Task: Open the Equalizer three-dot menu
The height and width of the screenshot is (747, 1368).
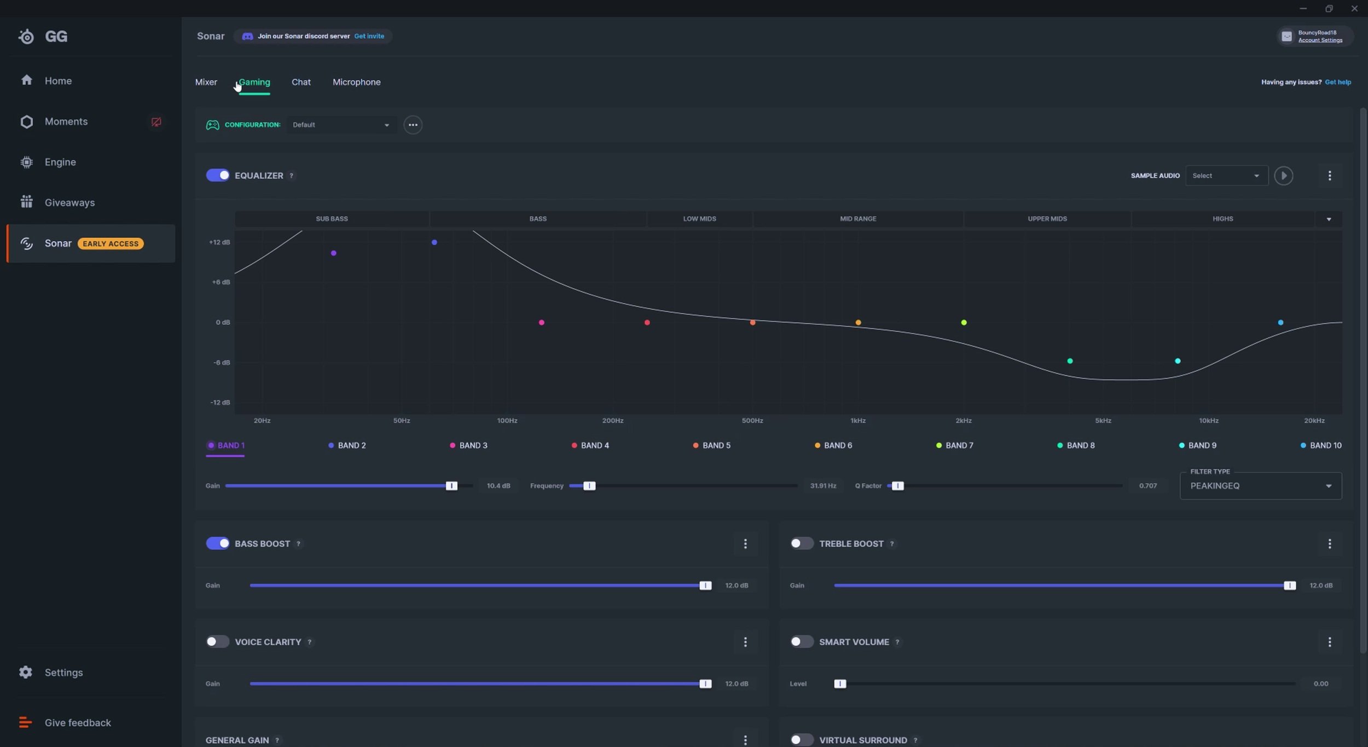Action: pyautogui.click(x=1330, y=176)
